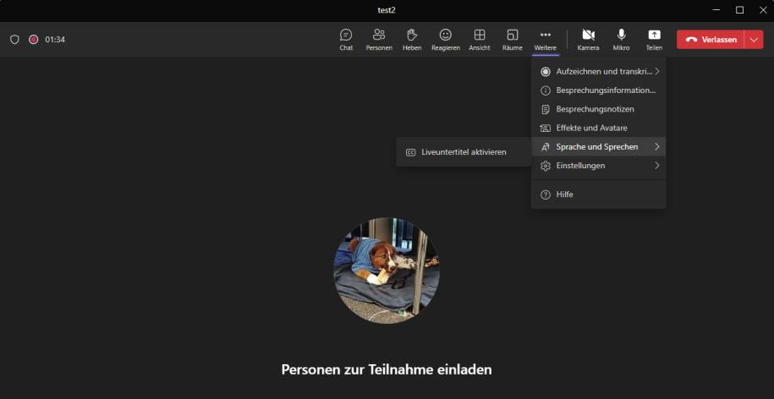Click the effects icon beside Effekte und Avatare
Image resolution: width=774 pixels, height=399 pixels.
coord(546,128)
